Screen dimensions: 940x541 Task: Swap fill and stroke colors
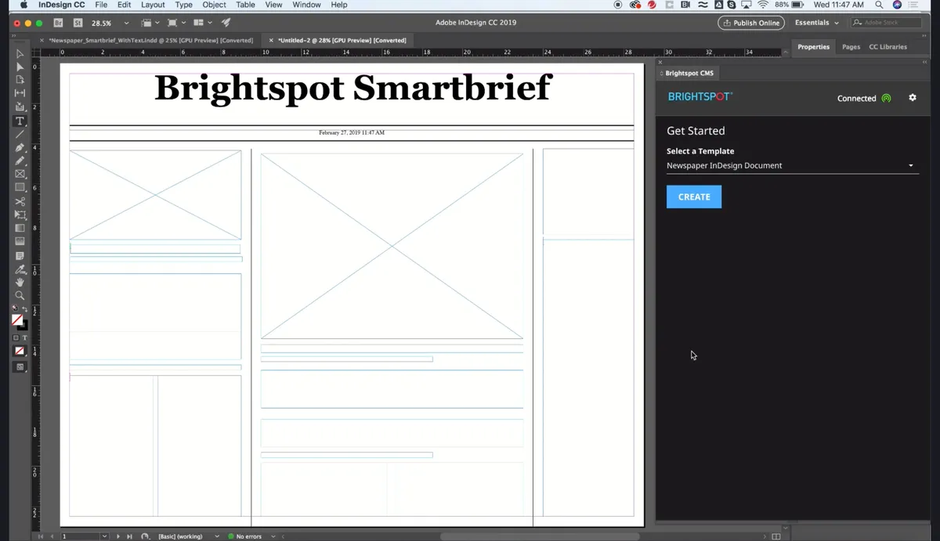(26, 310)
